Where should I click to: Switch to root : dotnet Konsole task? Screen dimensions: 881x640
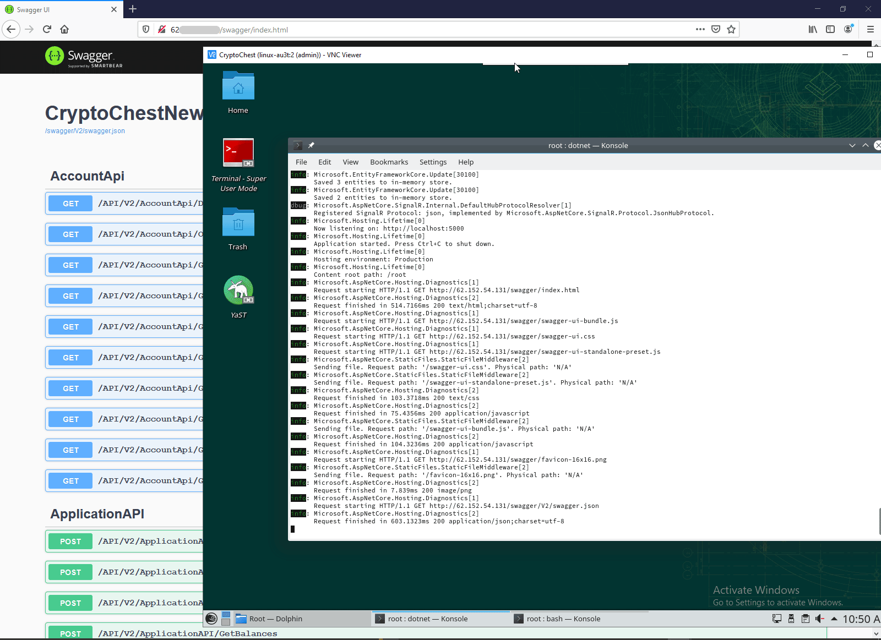click(x=440, y=619)
